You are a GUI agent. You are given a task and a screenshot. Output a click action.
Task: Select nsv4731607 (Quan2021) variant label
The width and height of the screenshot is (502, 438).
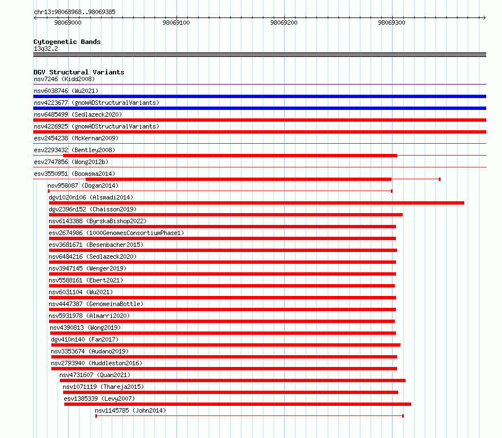click(95, 375)
